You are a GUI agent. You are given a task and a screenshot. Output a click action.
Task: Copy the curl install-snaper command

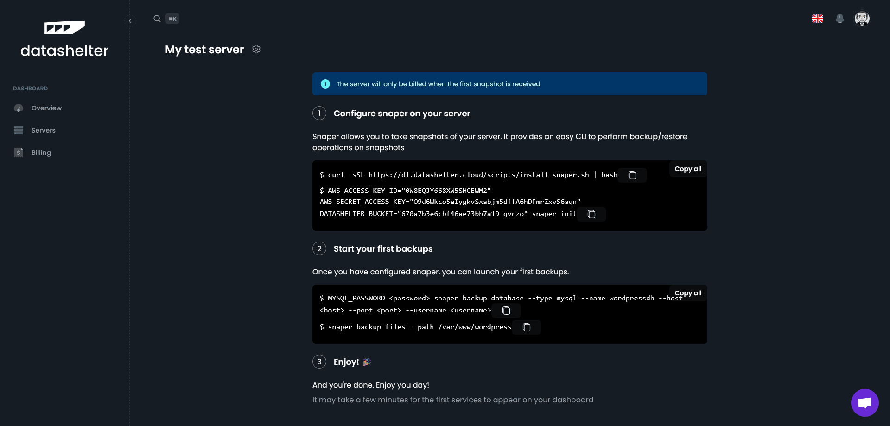tap(632, 175)
